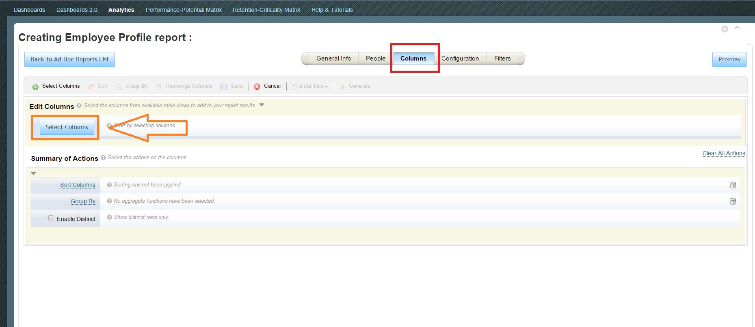Click the Summary of Actions heading
The height and width of the screenshot is (327, 755).
[65, 158]
